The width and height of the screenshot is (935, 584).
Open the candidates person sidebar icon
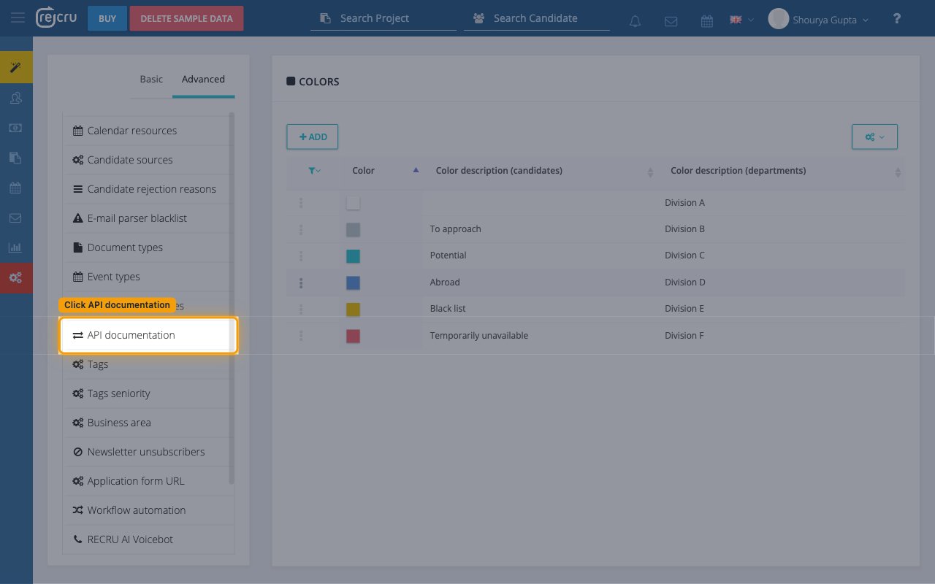click(x=15, y=98)
